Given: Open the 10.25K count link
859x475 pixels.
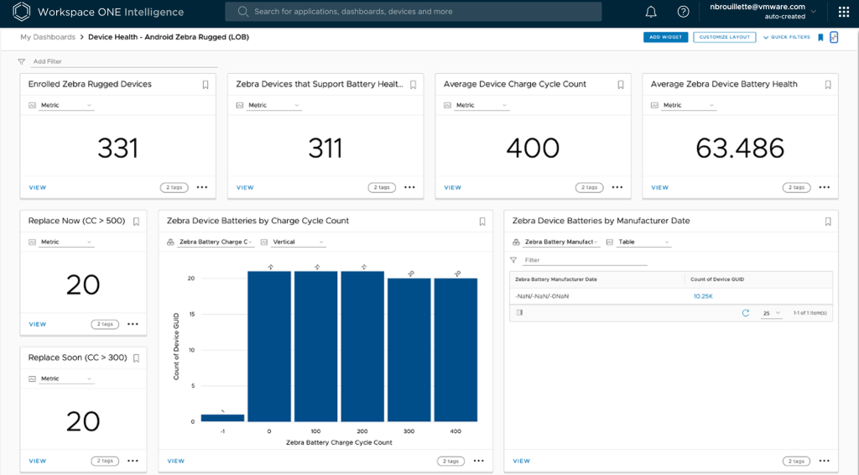Looking at the screenshot, I should [x=703, y=296].
